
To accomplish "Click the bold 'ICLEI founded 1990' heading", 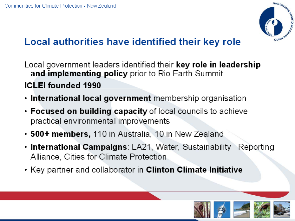I will coord(62,86).
